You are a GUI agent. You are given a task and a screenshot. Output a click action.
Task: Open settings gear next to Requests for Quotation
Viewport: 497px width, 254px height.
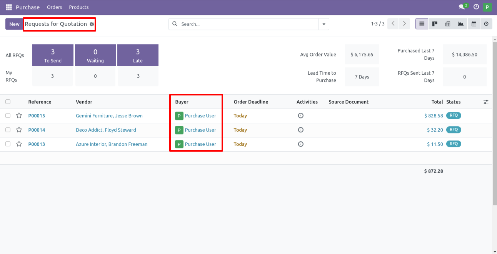tap(92, 24)
